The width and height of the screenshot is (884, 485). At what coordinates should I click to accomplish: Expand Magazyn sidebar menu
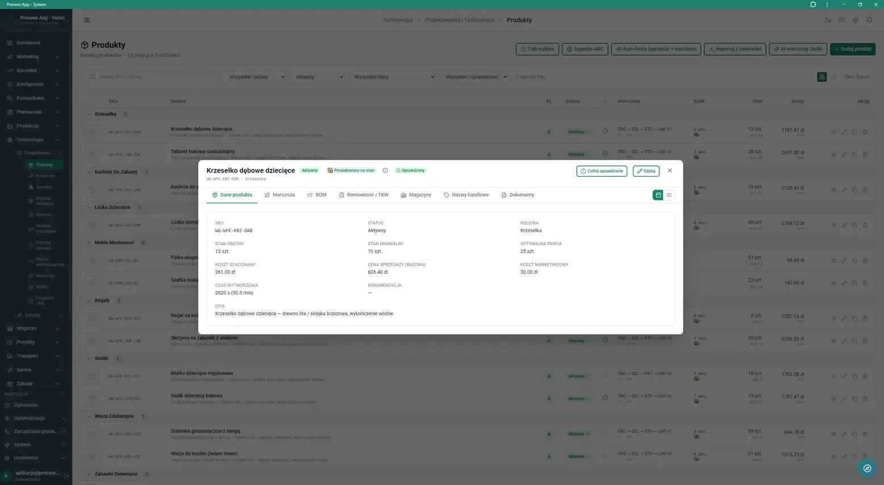coord(33,328)
